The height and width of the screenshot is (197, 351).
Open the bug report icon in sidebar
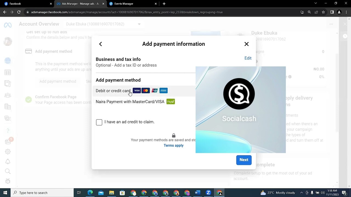click(x=8, y=181)
